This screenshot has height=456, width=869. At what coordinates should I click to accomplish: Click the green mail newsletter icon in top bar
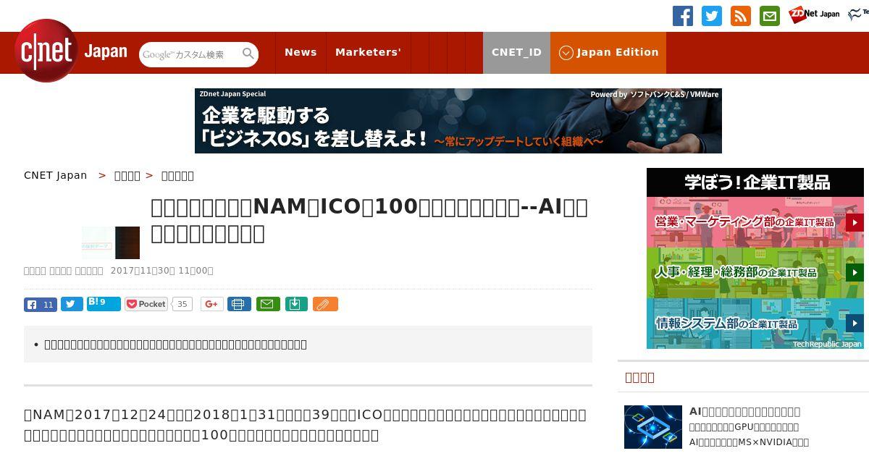(770, 16)
